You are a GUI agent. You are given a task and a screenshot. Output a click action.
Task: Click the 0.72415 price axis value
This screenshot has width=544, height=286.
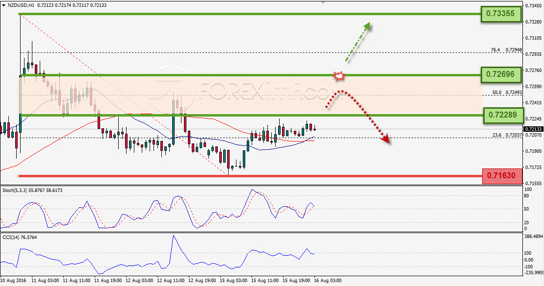tap(534, 103)
